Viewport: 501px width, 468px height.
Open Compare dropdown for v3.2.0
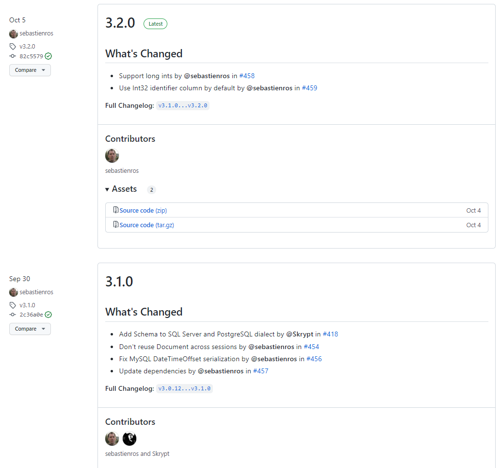click(30, 70)
